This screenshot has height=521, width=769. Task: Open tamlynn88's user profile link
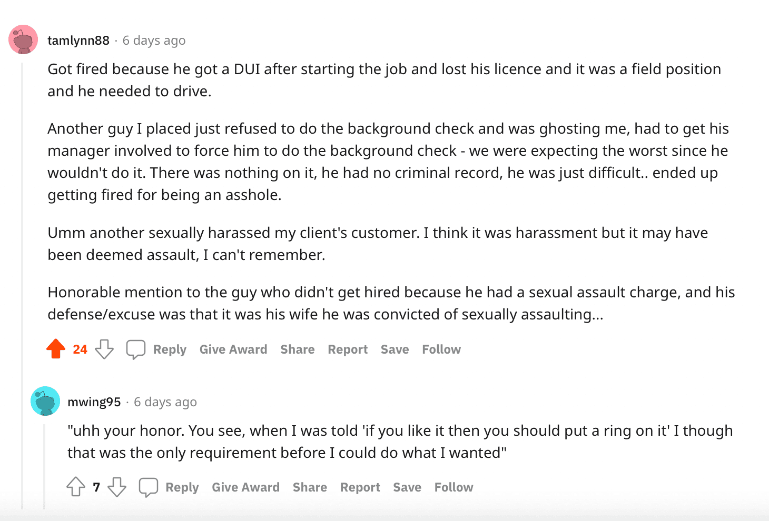(x=78, y=41)
